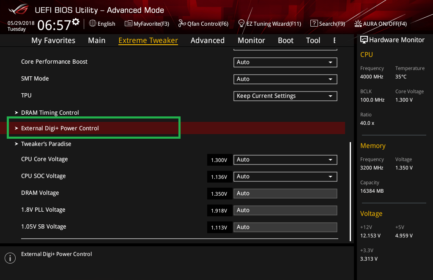This screenshot has width=433, height=280.
Task: Expand External Digi+ Power Control submenu
Action: (60, 128)
